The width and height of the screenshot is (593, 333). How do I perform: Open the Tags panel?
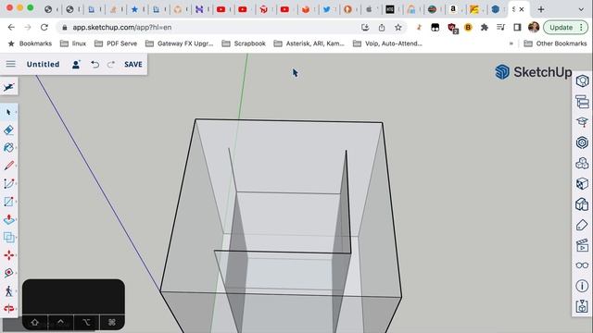pyautogui.click(x=583, y=225)
